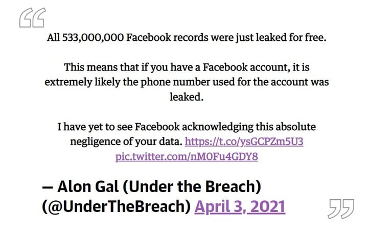
Task: Click the standalone word 'leaked.'
Action: point(187,97)
